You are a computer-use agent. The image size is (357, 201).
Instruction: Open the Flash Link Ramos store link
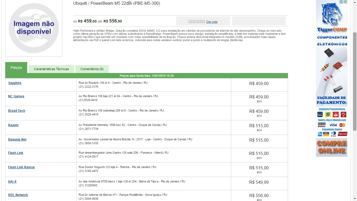pyautogui.click(x=21, y=167)
